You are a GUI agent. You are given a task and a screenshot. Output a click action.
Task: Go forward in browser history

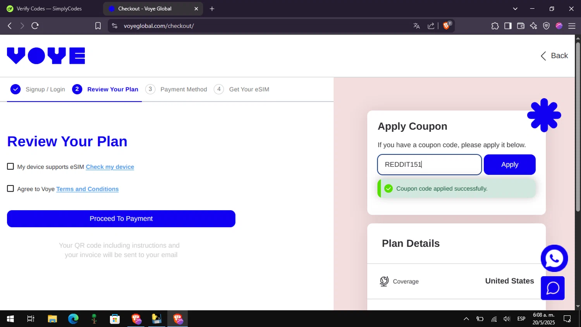pos(22,26)
